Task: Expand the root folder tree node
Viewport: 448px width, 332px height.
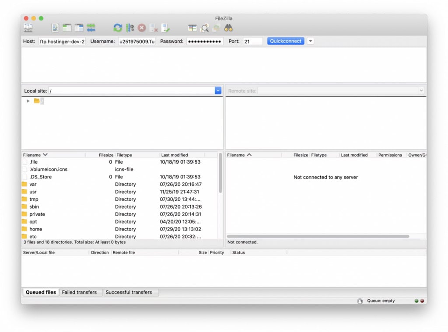Action: pos(28,101)
